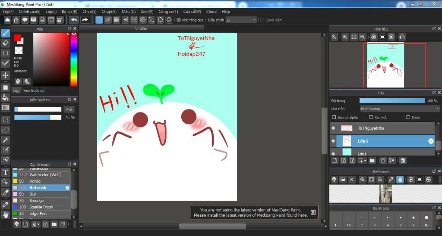Image resolution: width=442 pixels, height=236 pixels.
Task: Choose the Magic Wand tool
Action: (x=5, y=140)
